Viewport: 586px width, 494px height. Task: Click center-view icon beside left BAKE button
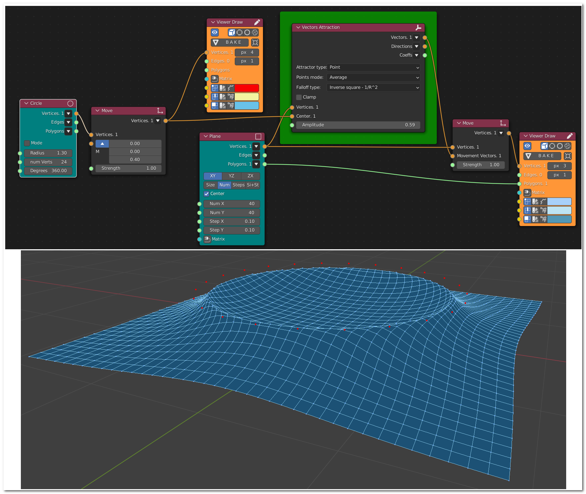click(255, 42)
